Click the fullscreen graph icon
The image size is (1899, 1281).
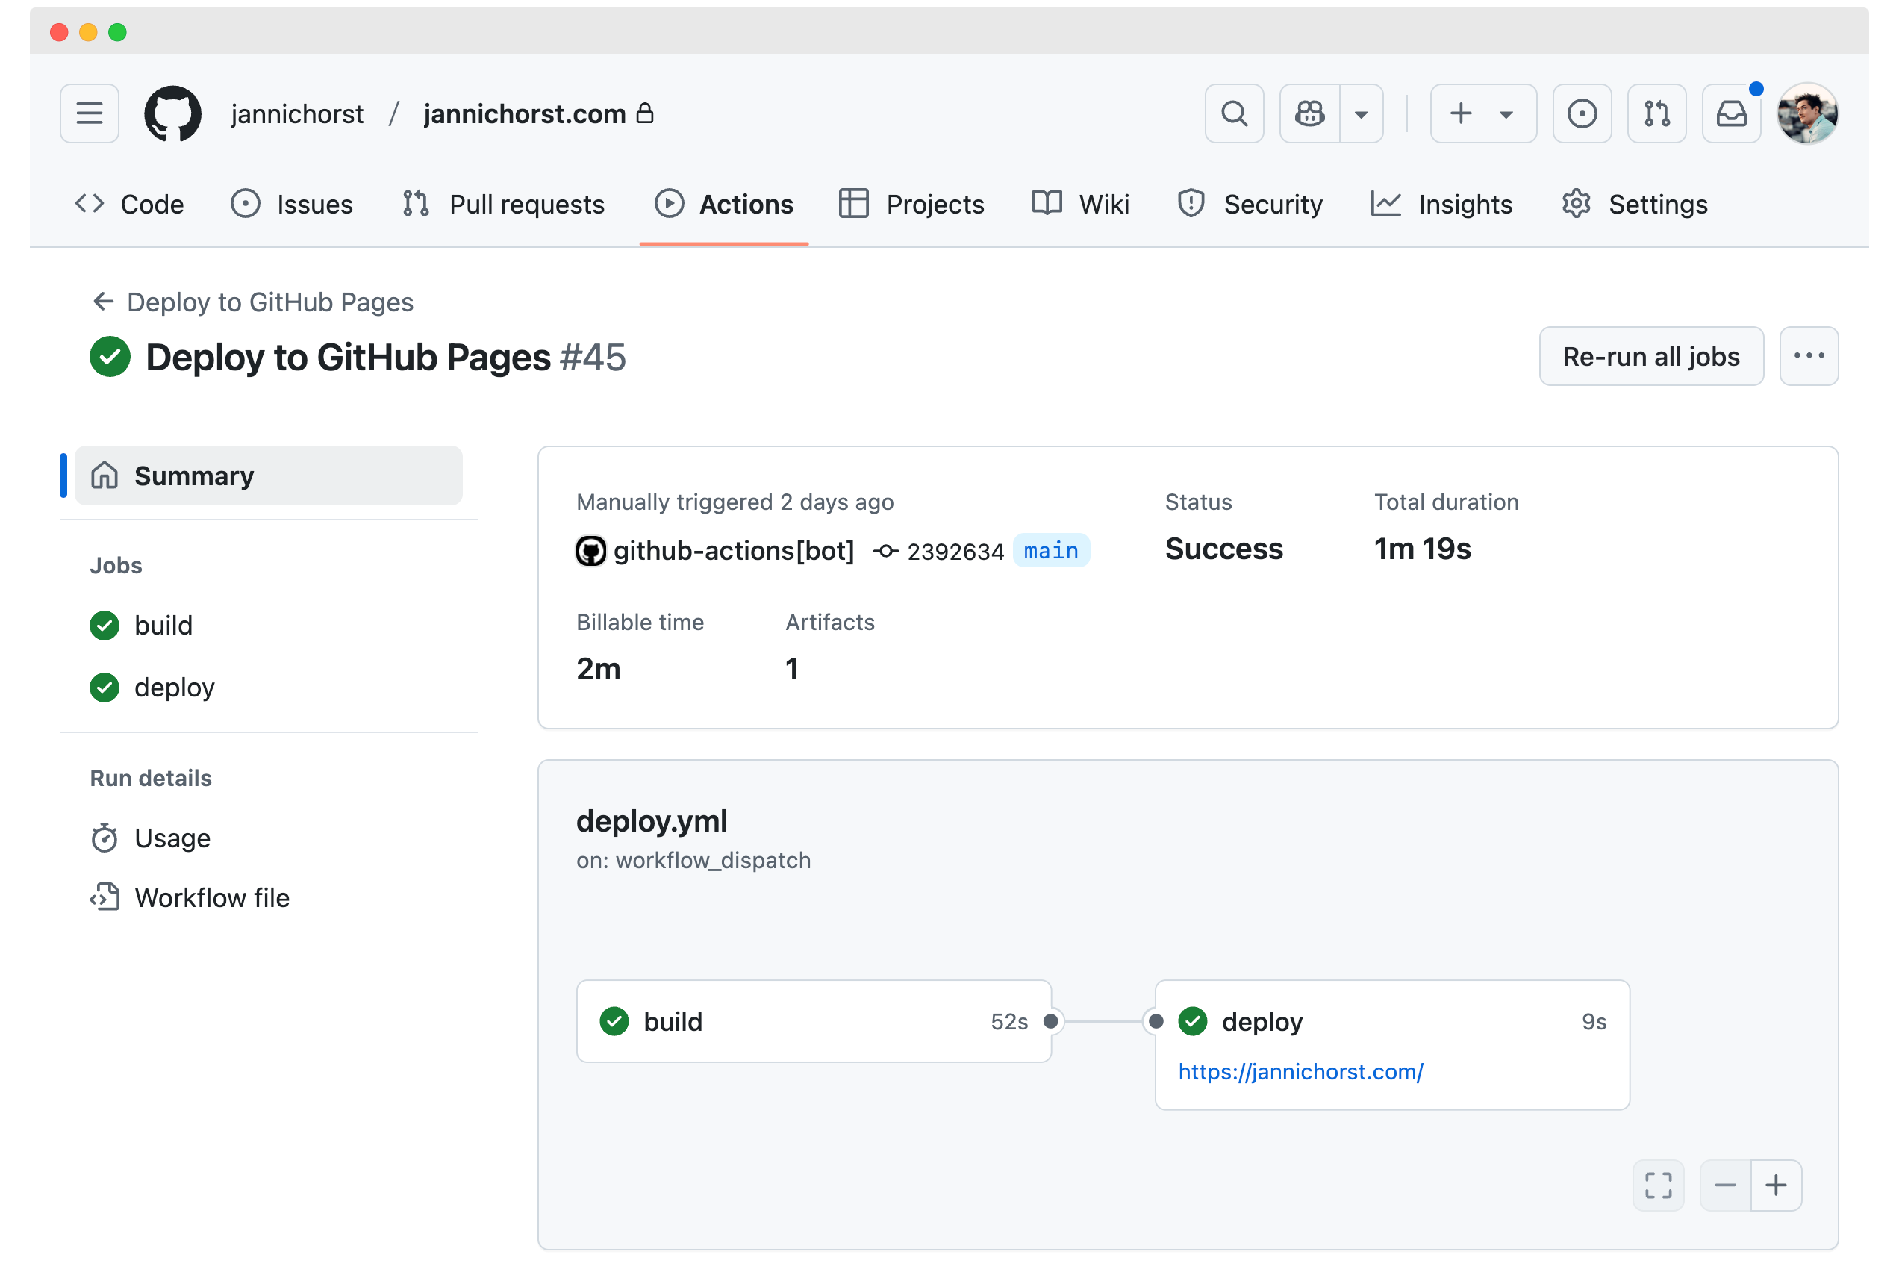coord(1657,1185)
